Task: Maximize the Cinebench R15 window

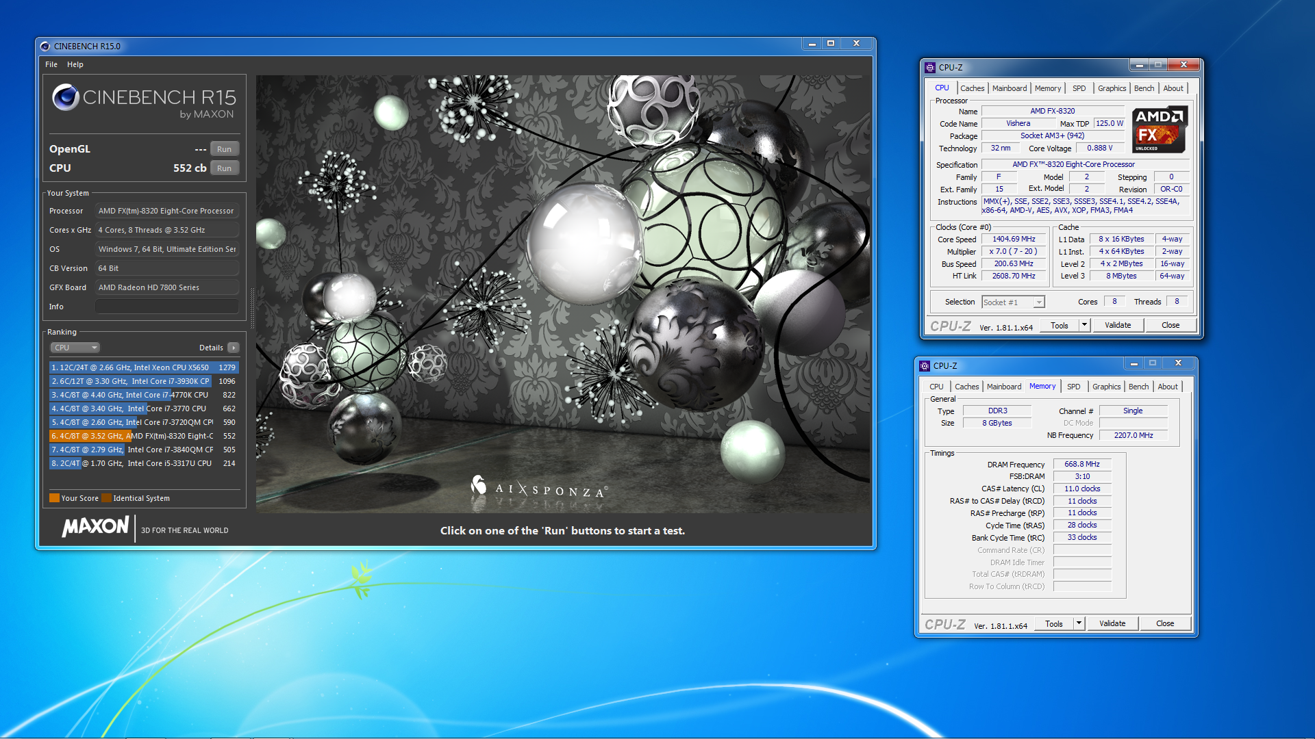Action: tap(831, 43)
